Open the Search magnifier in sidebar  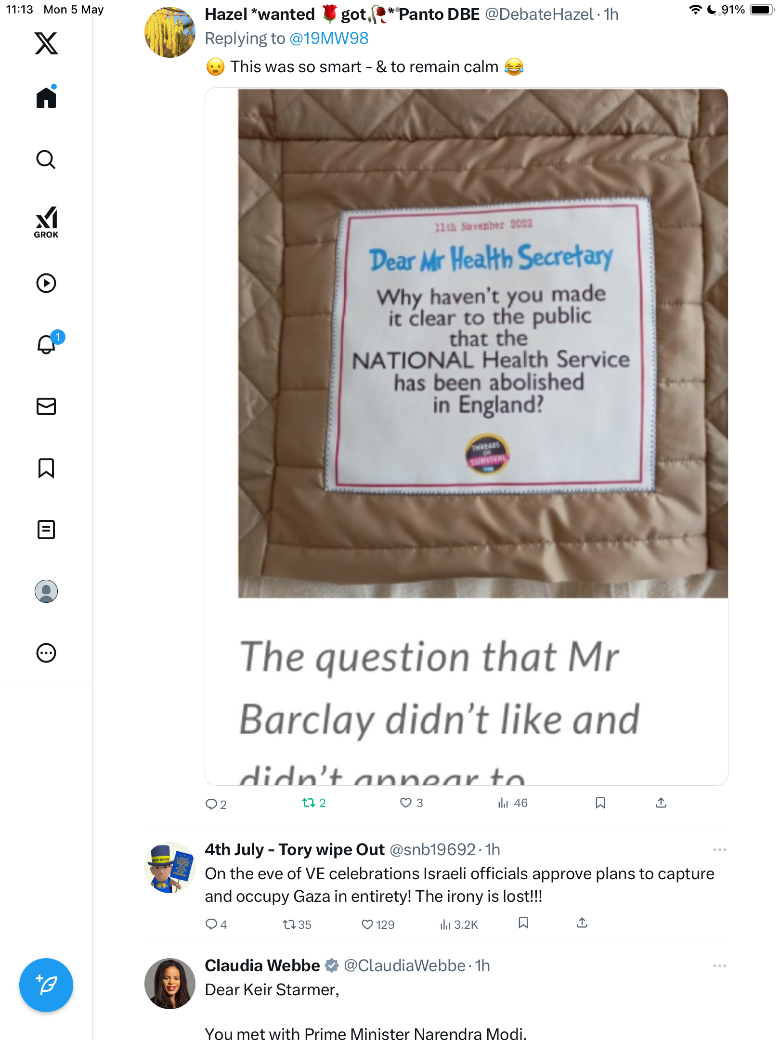pyautogui.click(x=46, y=160)
